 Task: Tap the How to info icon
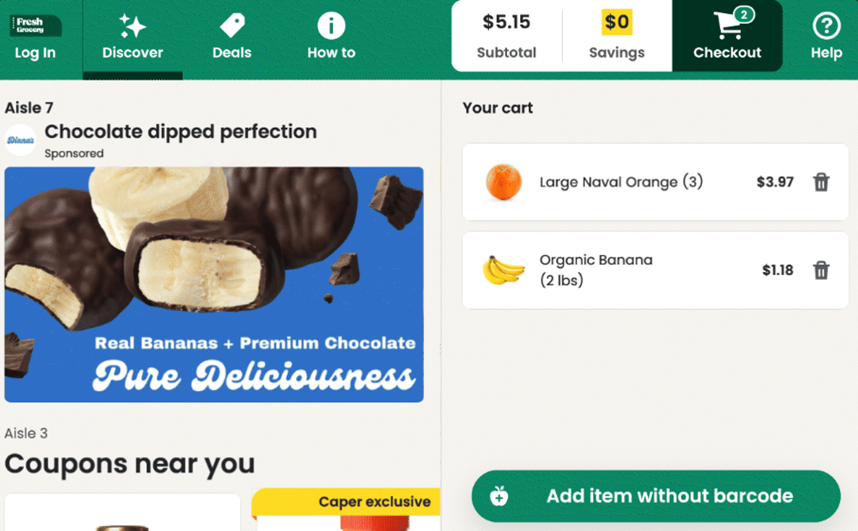point(331,25)
